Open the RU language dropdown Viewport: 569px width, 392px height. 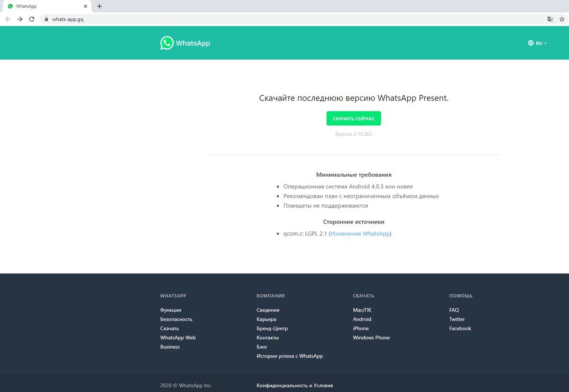pos(537,43)
